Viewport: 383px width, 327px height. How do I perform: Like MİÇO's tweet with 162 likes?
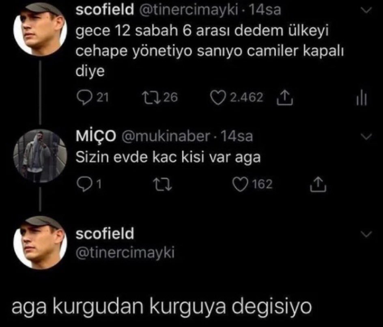coord(242,185)
